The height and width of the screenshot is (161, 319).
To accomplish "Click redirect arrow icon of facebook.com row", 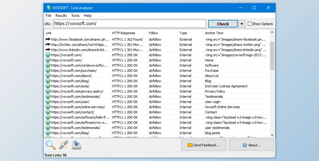I will tap(48, 39).
